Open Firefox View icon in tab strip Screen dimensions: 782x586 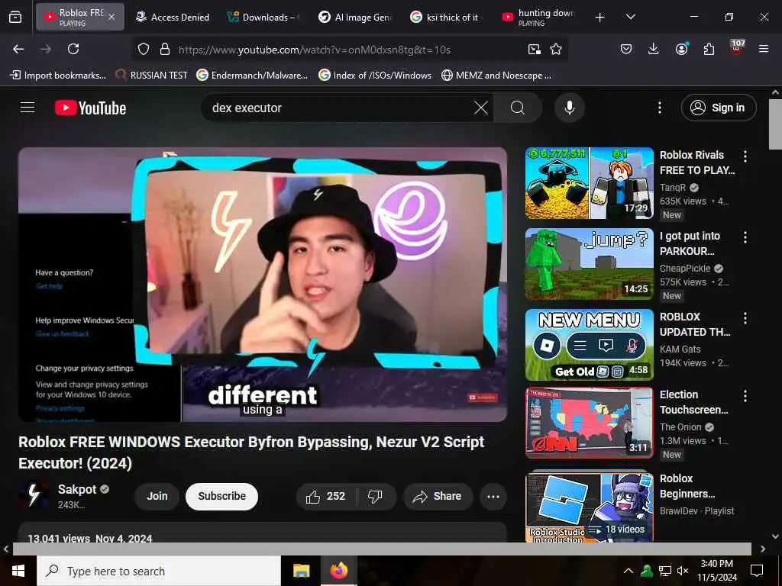15,18
